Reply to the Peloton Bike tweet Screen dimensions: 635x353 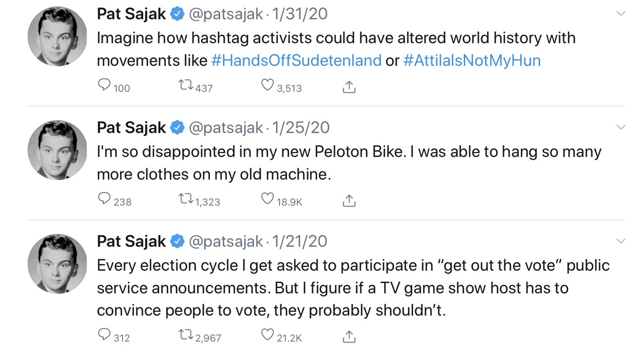[x=104, y=199]
